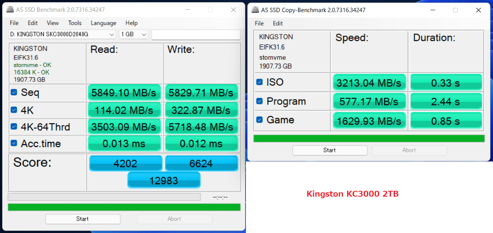Viewport: 493px width, 233px height.
Task: Click the '16384 K - OK' alignment status
Action: [x=31, y=72]
